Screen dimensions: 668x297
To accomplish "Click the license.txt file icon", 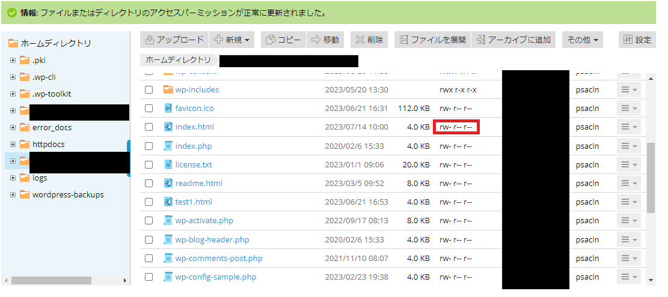I will (x=168, y=164).
